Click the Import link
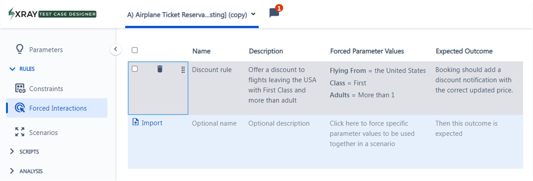533x181 pixels. click(152, 123)
